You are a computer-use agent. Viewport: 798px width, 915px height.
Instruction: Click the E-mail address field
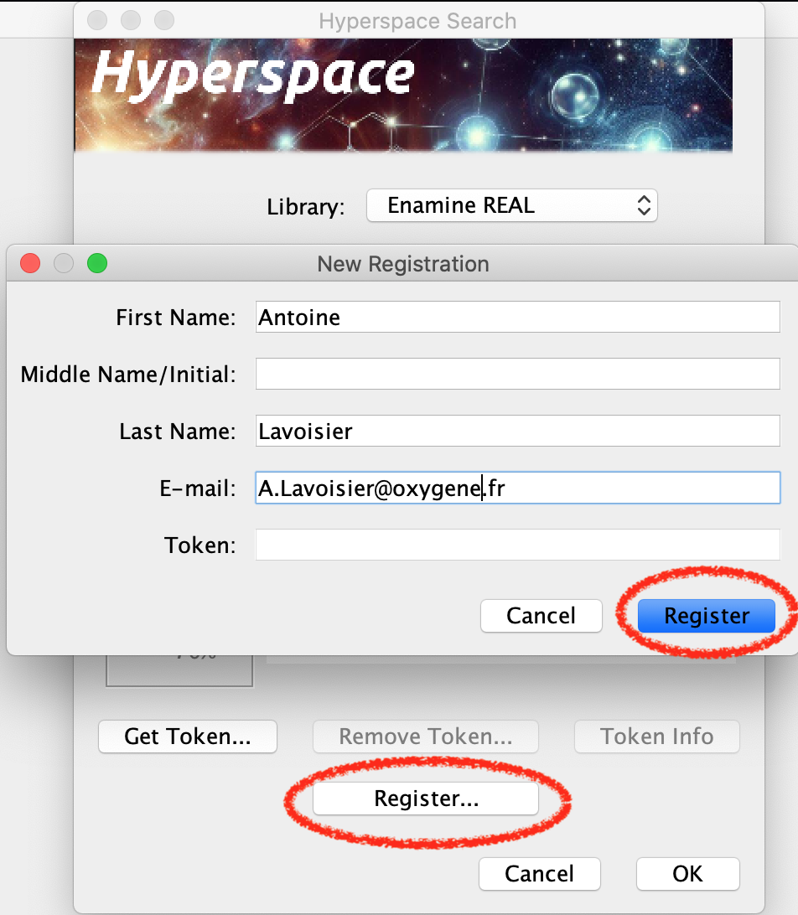pos(517,488)
